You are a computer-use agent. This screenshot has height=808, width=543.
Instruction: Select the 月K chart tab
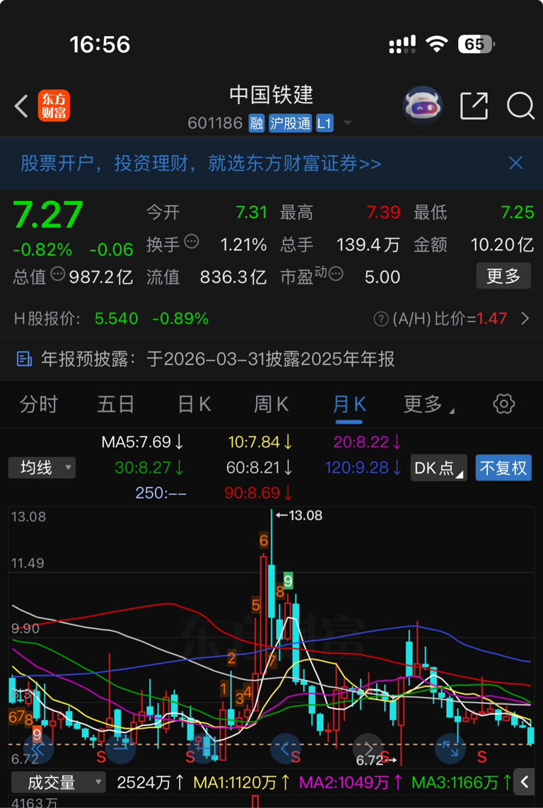coord(349,405)
